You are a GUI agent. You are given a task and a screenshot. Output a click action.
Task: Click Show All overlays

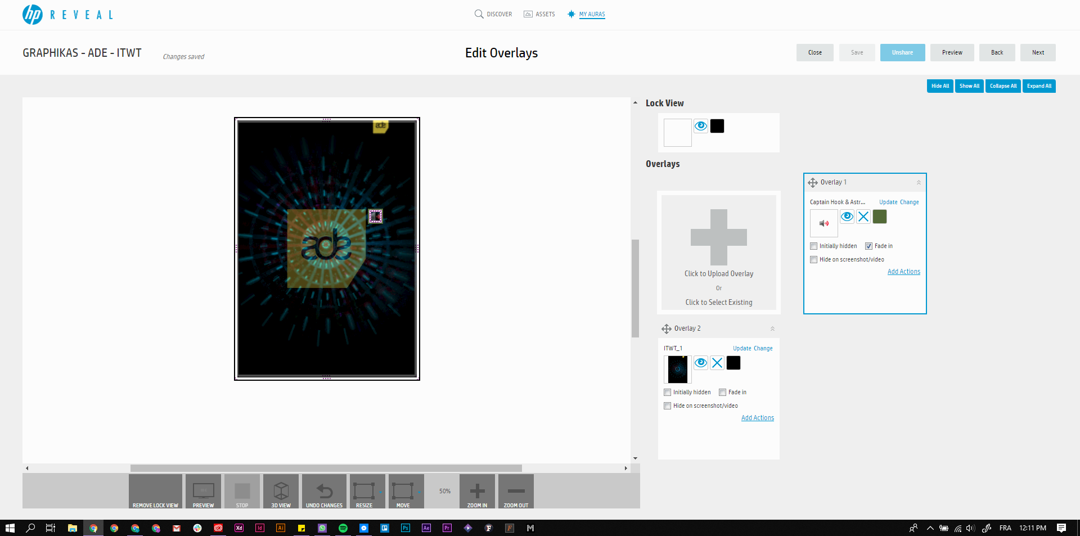tap(969, 86)
